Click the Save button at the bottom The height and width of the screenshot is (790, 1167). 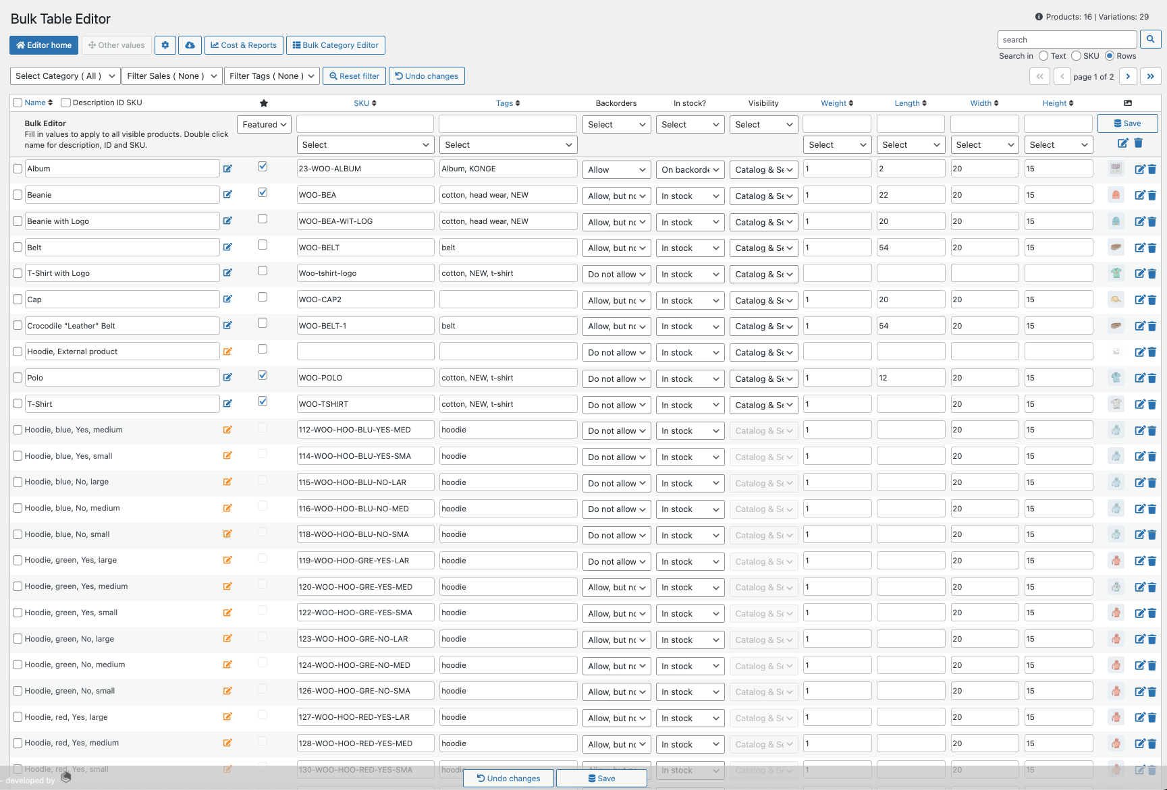tap(601, 778)
